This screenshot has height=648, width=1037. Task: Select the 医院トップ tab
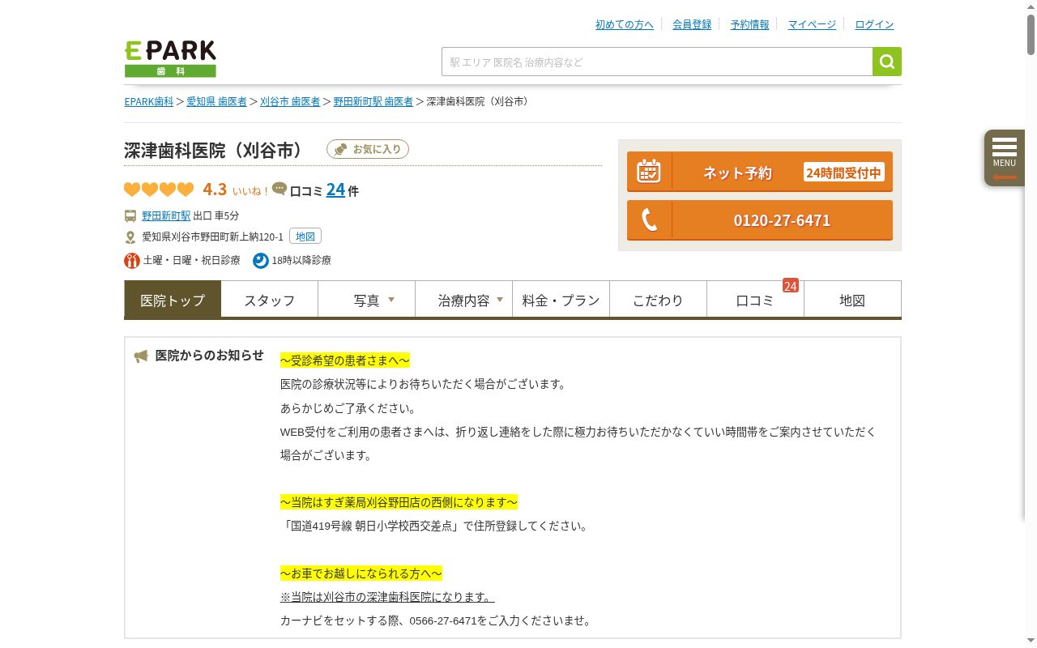173,300
